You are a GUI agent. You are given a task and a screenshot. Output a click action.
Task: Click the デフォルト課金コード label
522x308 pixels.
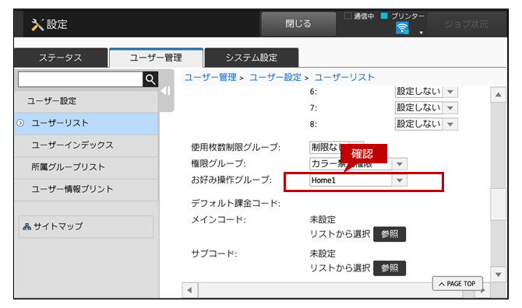236,203
